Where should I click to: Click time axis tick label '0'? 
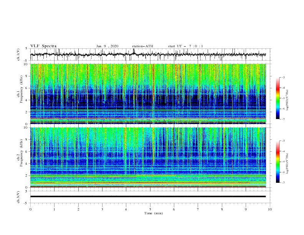point(30,209)
